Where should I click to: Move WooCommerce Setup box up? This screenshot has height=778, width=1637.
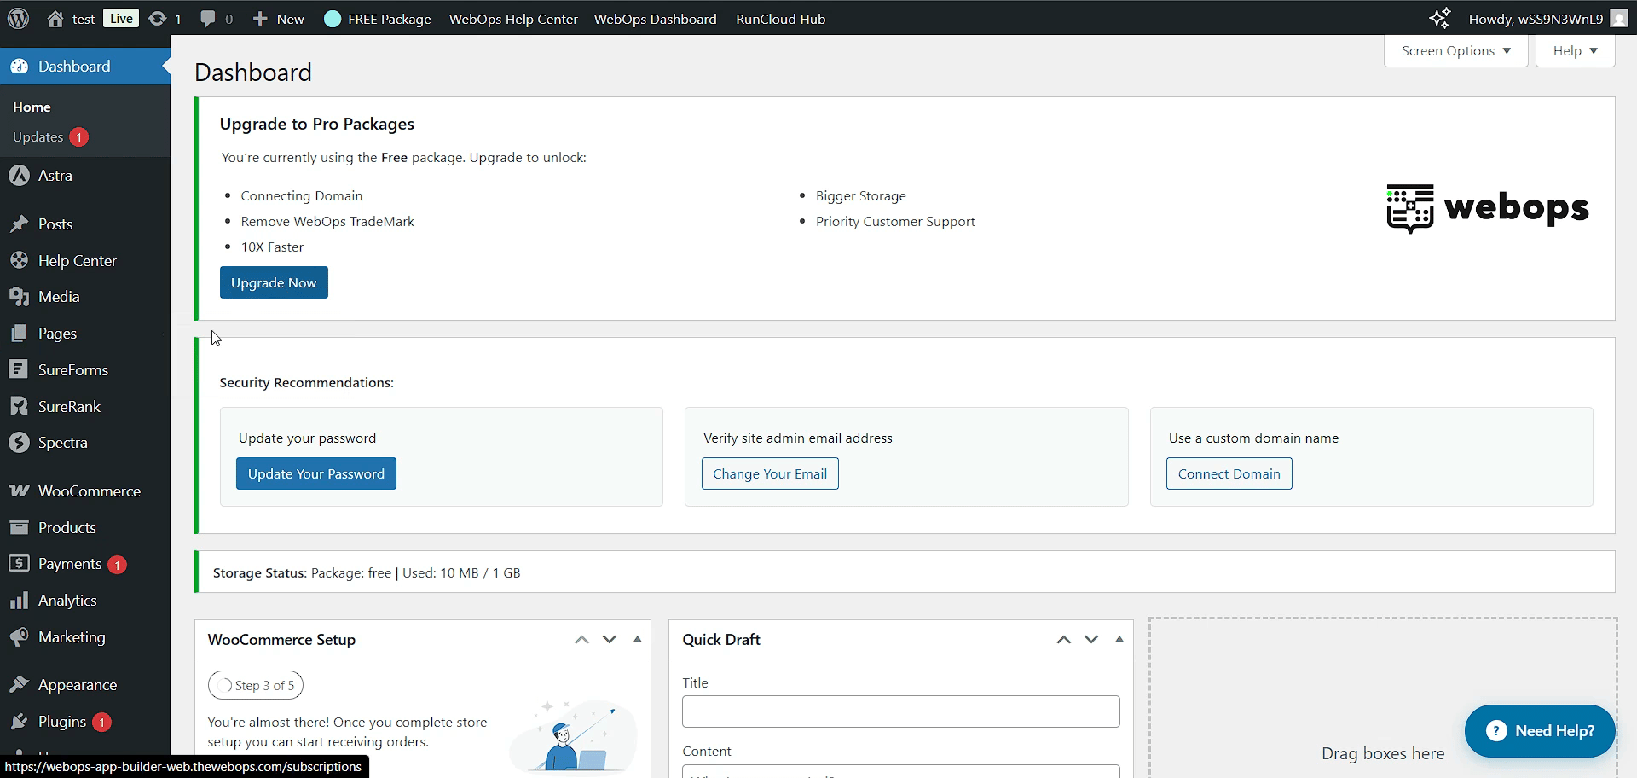click(581, 639)
